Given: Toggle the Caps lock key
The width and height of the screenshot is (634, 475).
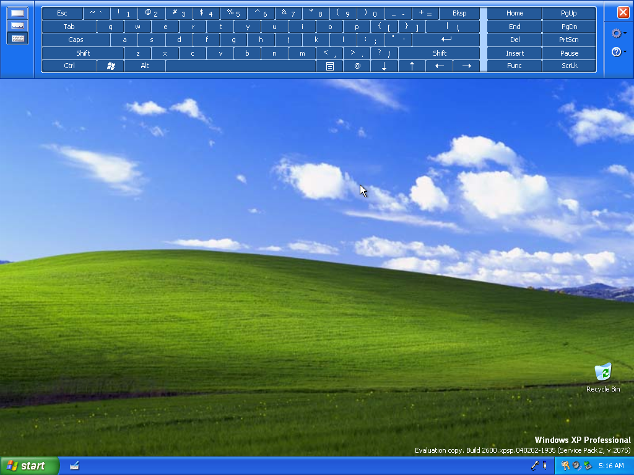Looking at the screenshot, I should (x=76, y=40).
